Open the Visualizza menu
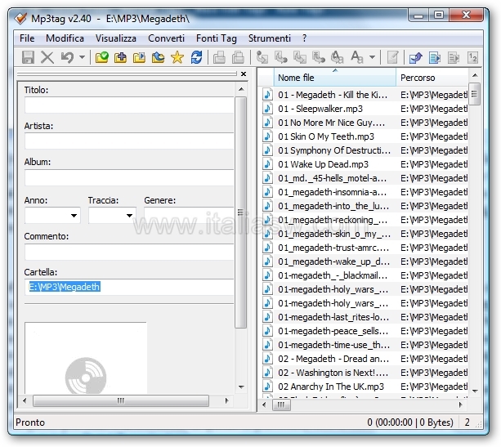This screenshot has height=447, width=501. point(116,38)
